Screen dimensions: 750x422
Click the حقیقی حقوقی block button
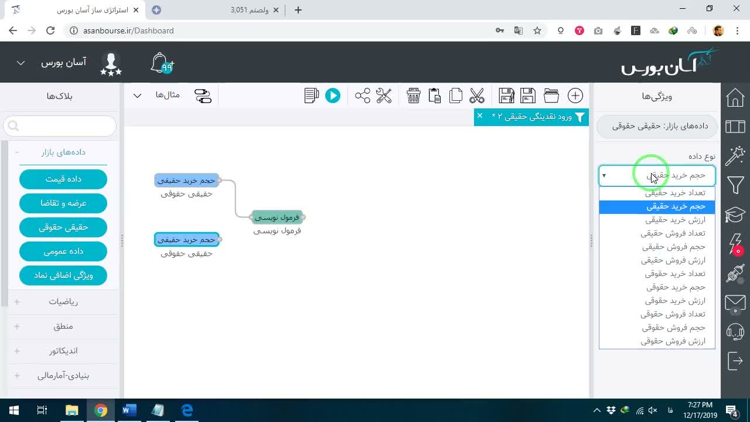click(63, 227)
